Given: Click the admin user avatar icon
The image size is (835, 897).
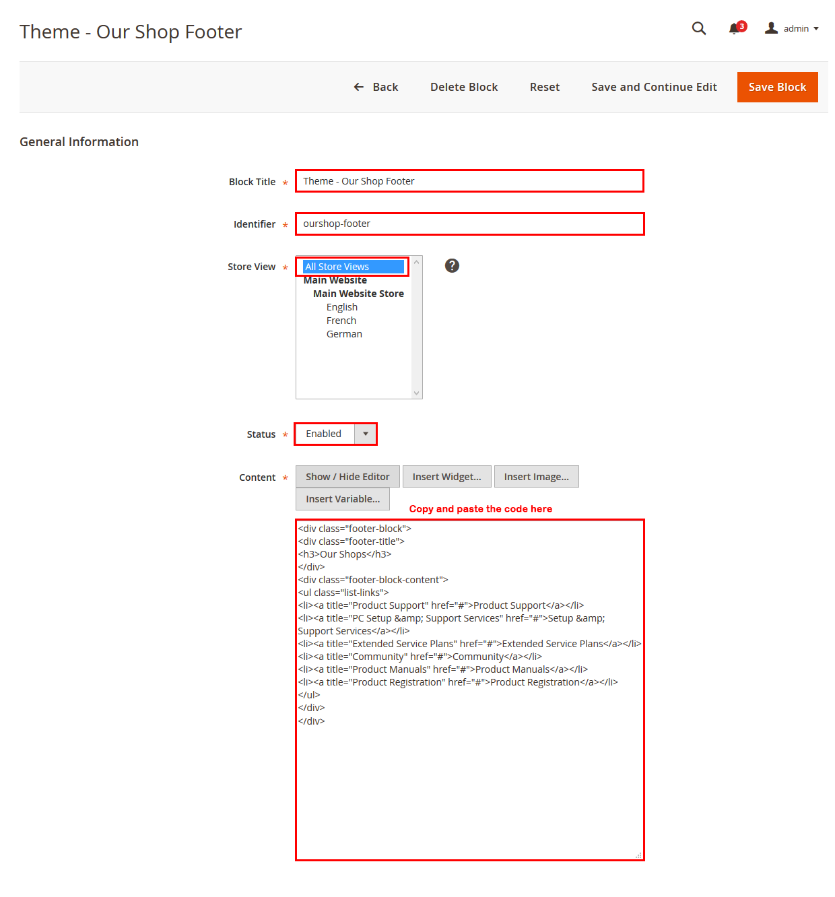Looking at the screenshot, I should tap(771, 28).
